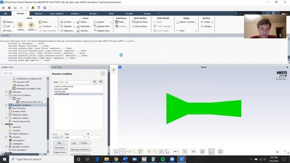Viewport: 290px width, 163px height.
Task: Click Refine / Coarsen in Adapt group
Action: coord(186,22)
